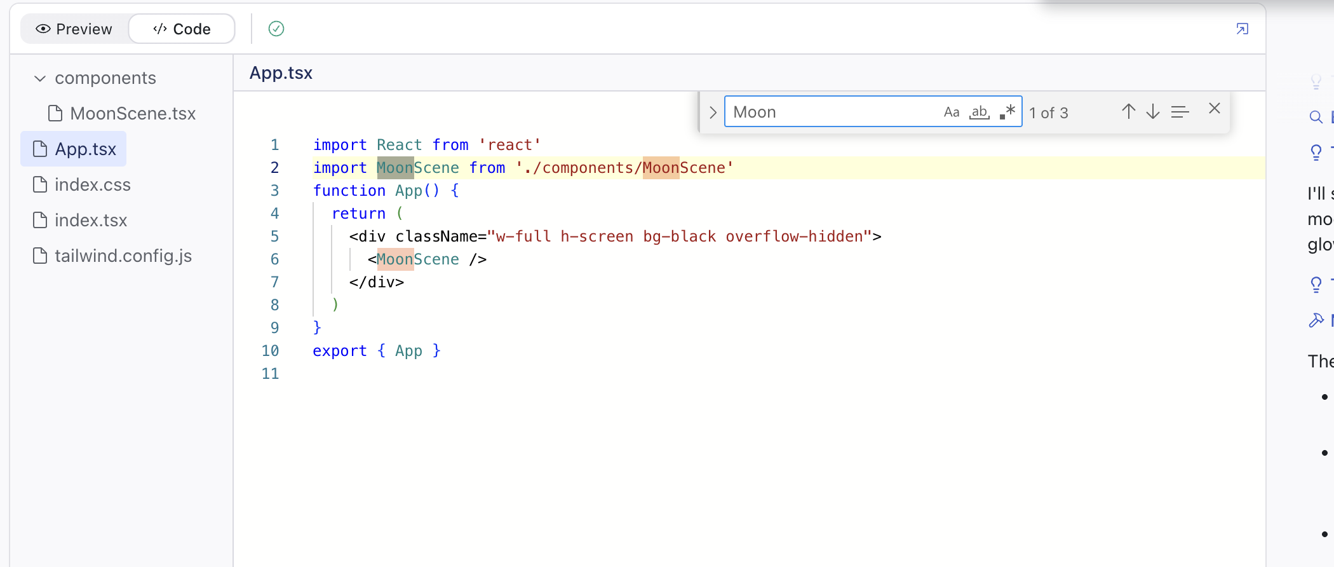Open index.css file
The image size is (1334, 567).
[92, 185]
